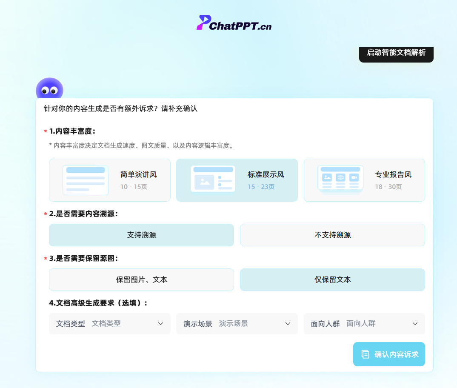Image resolution: width=457 pixels, height=388 pixels.
Task: Click the 启动智能文档解析 message bubble
Action: [396, 53]
